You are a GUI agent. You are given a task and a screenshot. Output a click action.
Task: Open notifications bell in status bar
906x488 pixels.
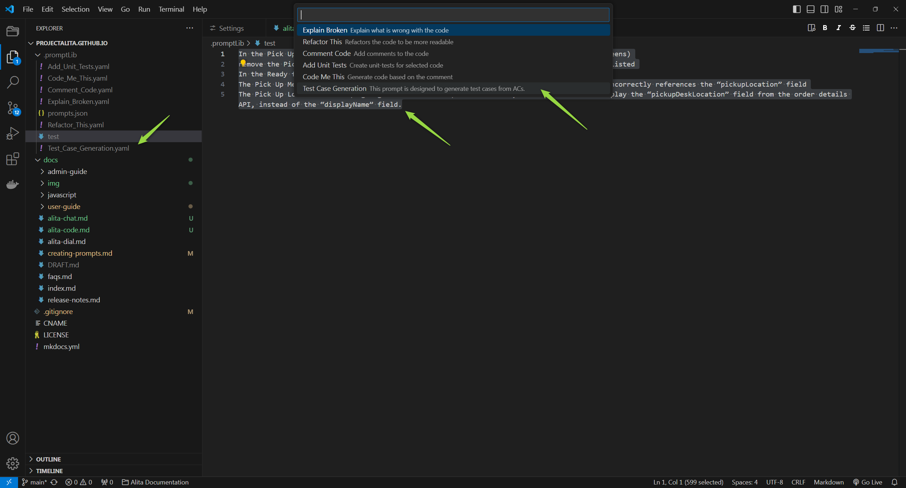tap(894, 482)
